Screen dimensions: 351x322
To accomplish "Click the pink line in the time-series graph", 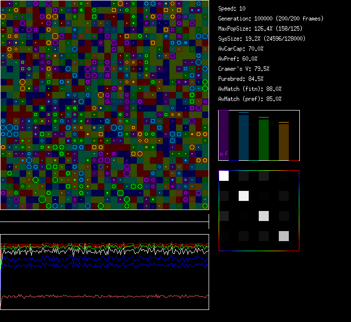I will (100, 296).
